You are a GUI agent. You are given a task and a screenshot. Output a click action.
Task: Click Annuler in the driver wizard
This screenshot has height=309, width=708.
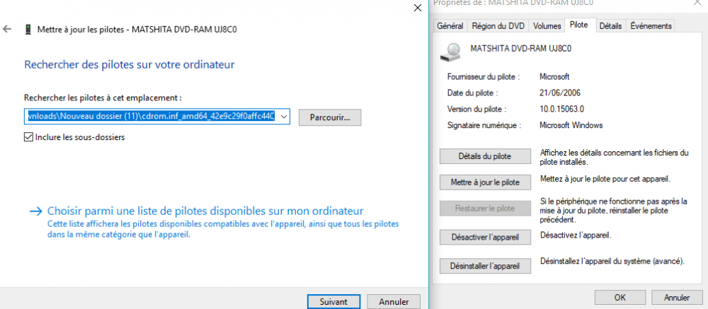pos(394,302)
